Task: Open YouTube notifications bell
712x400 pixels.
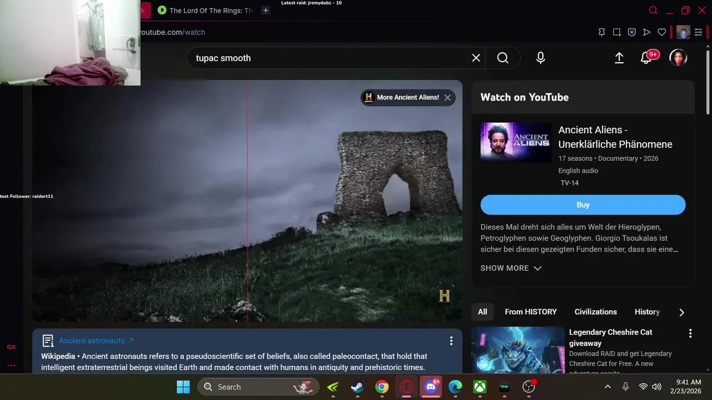Action: click(x=646, y=58)
